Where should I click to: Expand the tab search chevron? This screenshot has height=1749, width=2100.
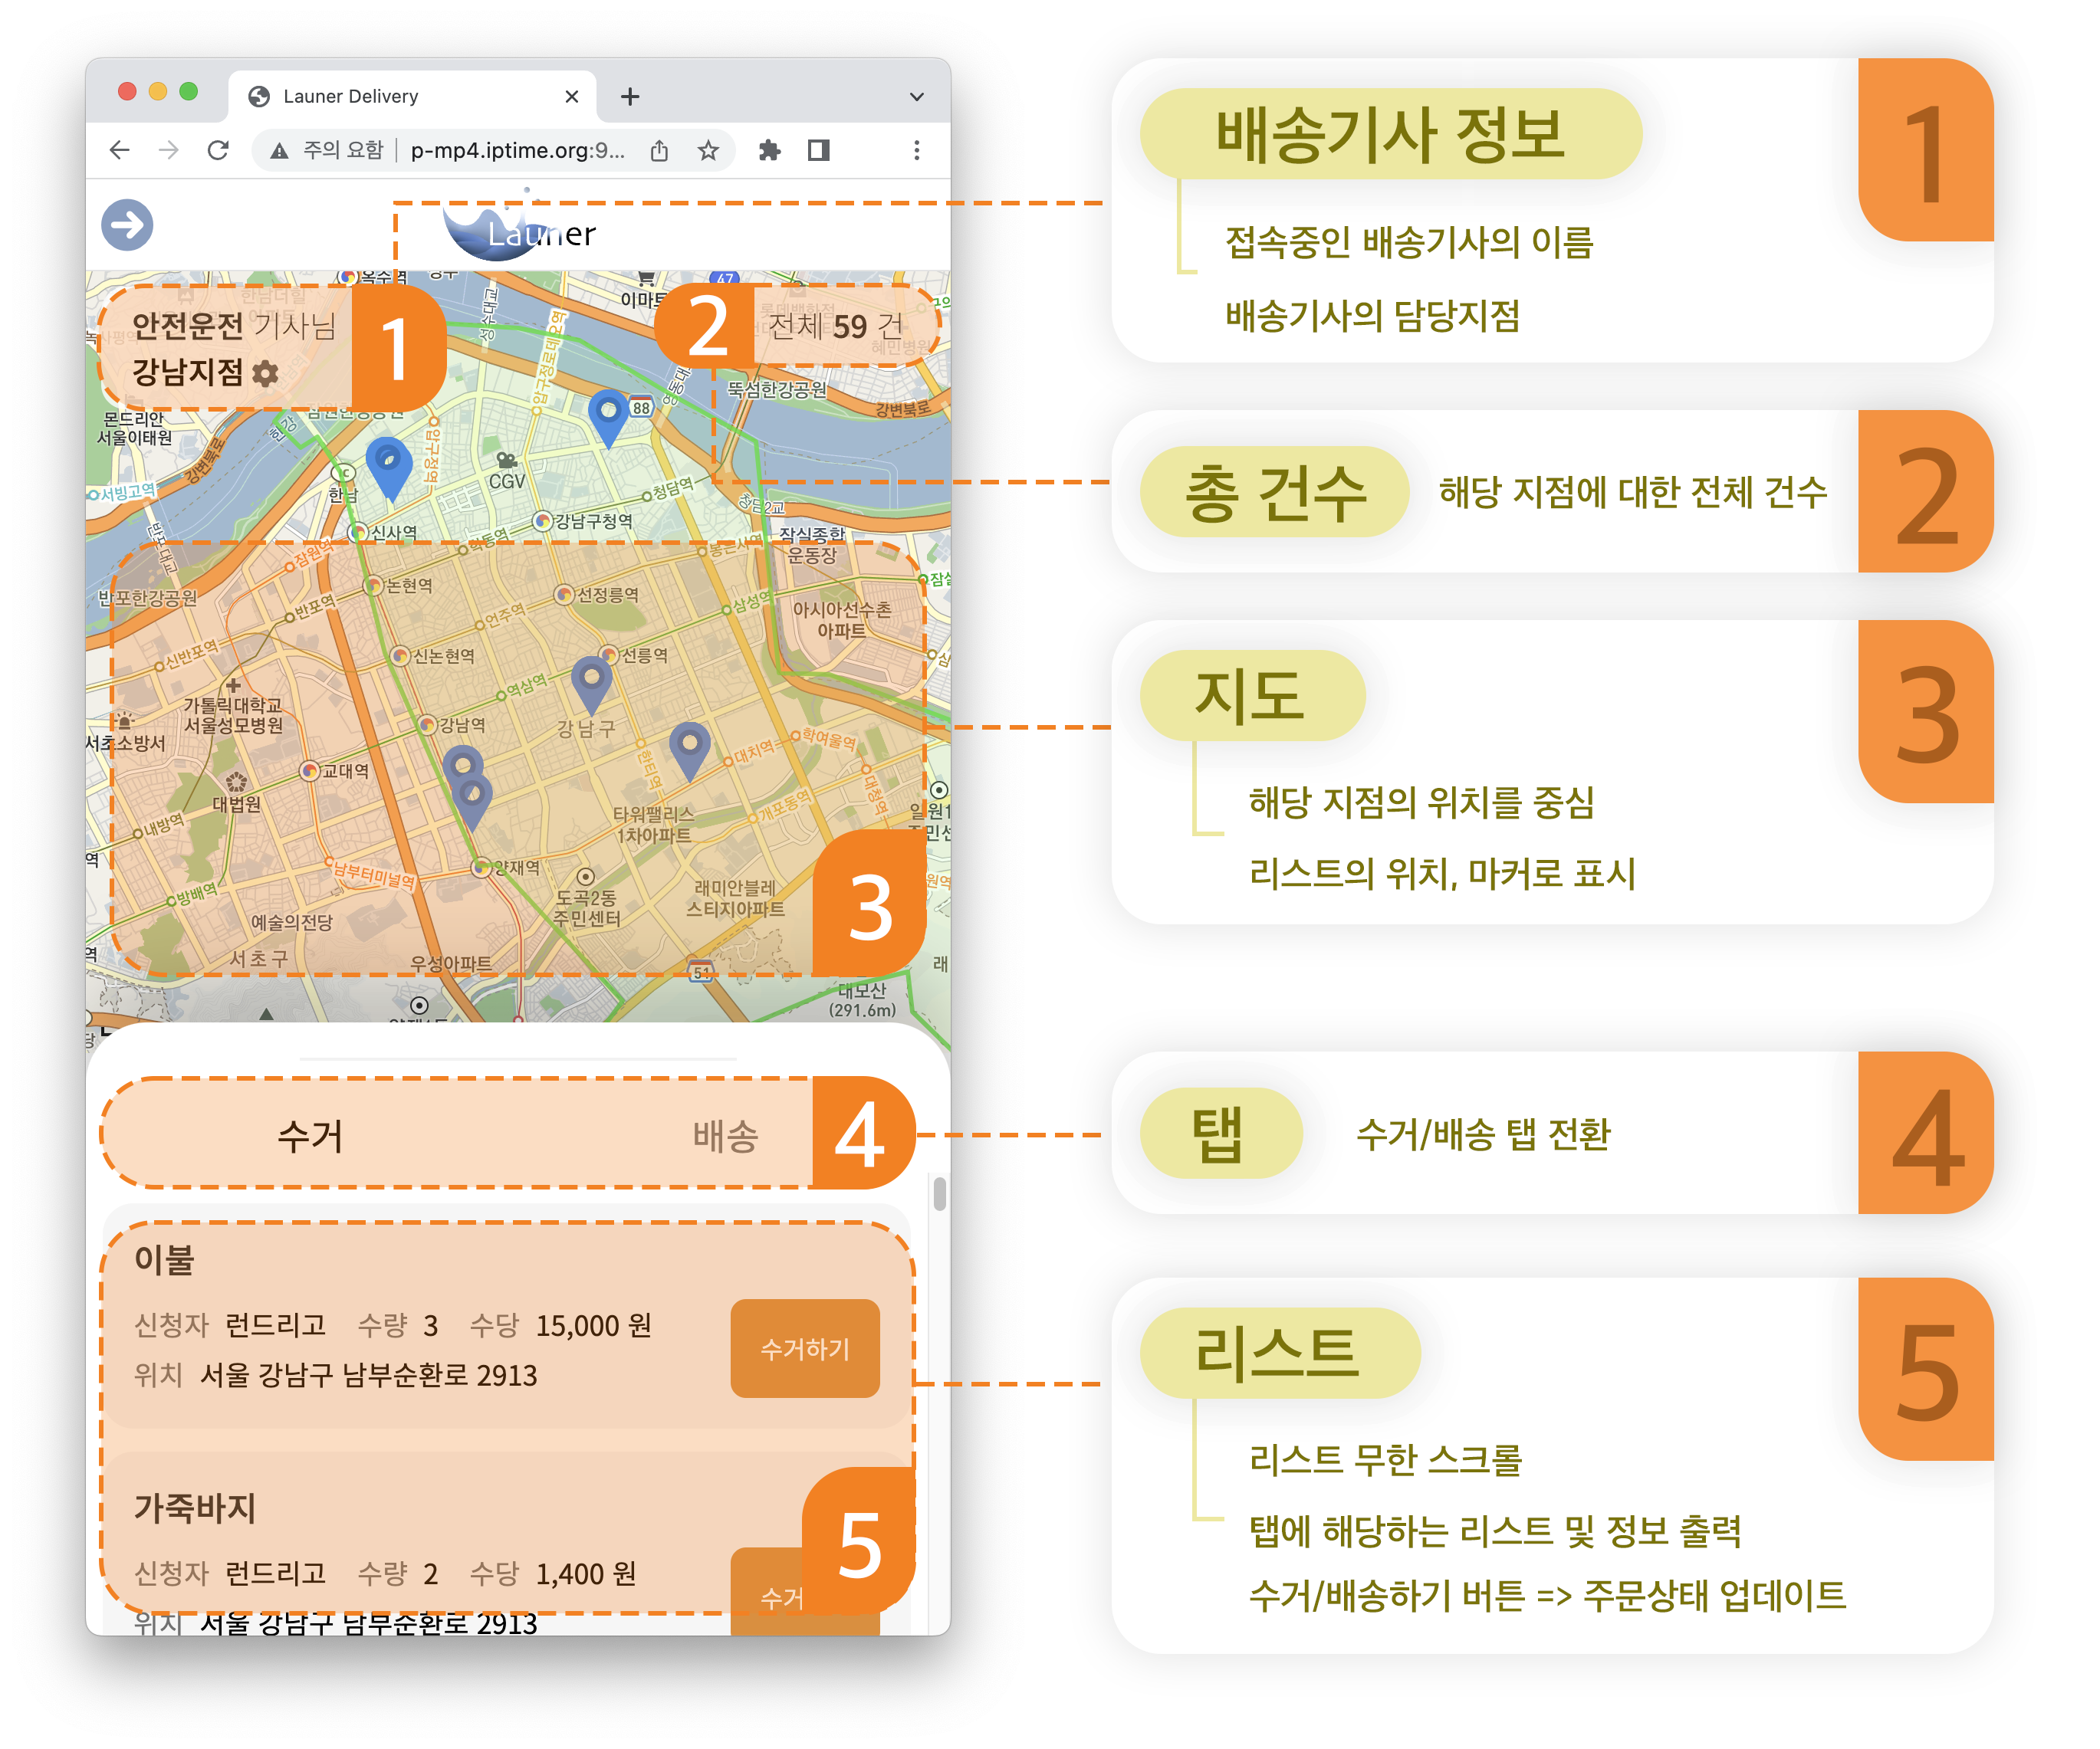pos(916,97)
